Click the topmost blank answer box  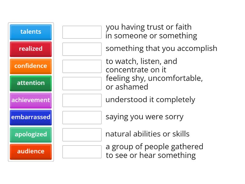82,32
